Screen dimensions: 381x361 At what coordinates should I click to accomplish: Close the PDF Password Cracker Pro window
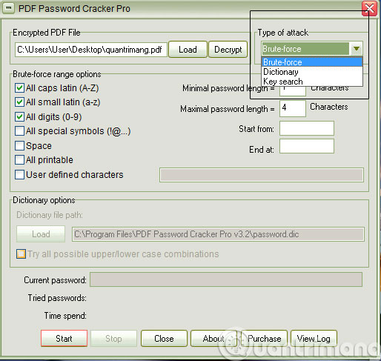(369, 9)
